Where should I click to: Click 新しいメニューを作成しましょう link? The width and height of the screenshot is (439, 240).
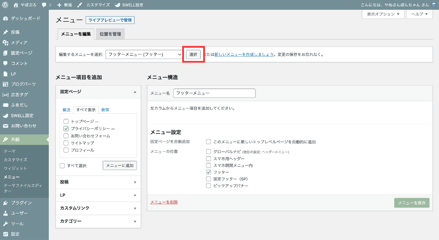(244, 54)
